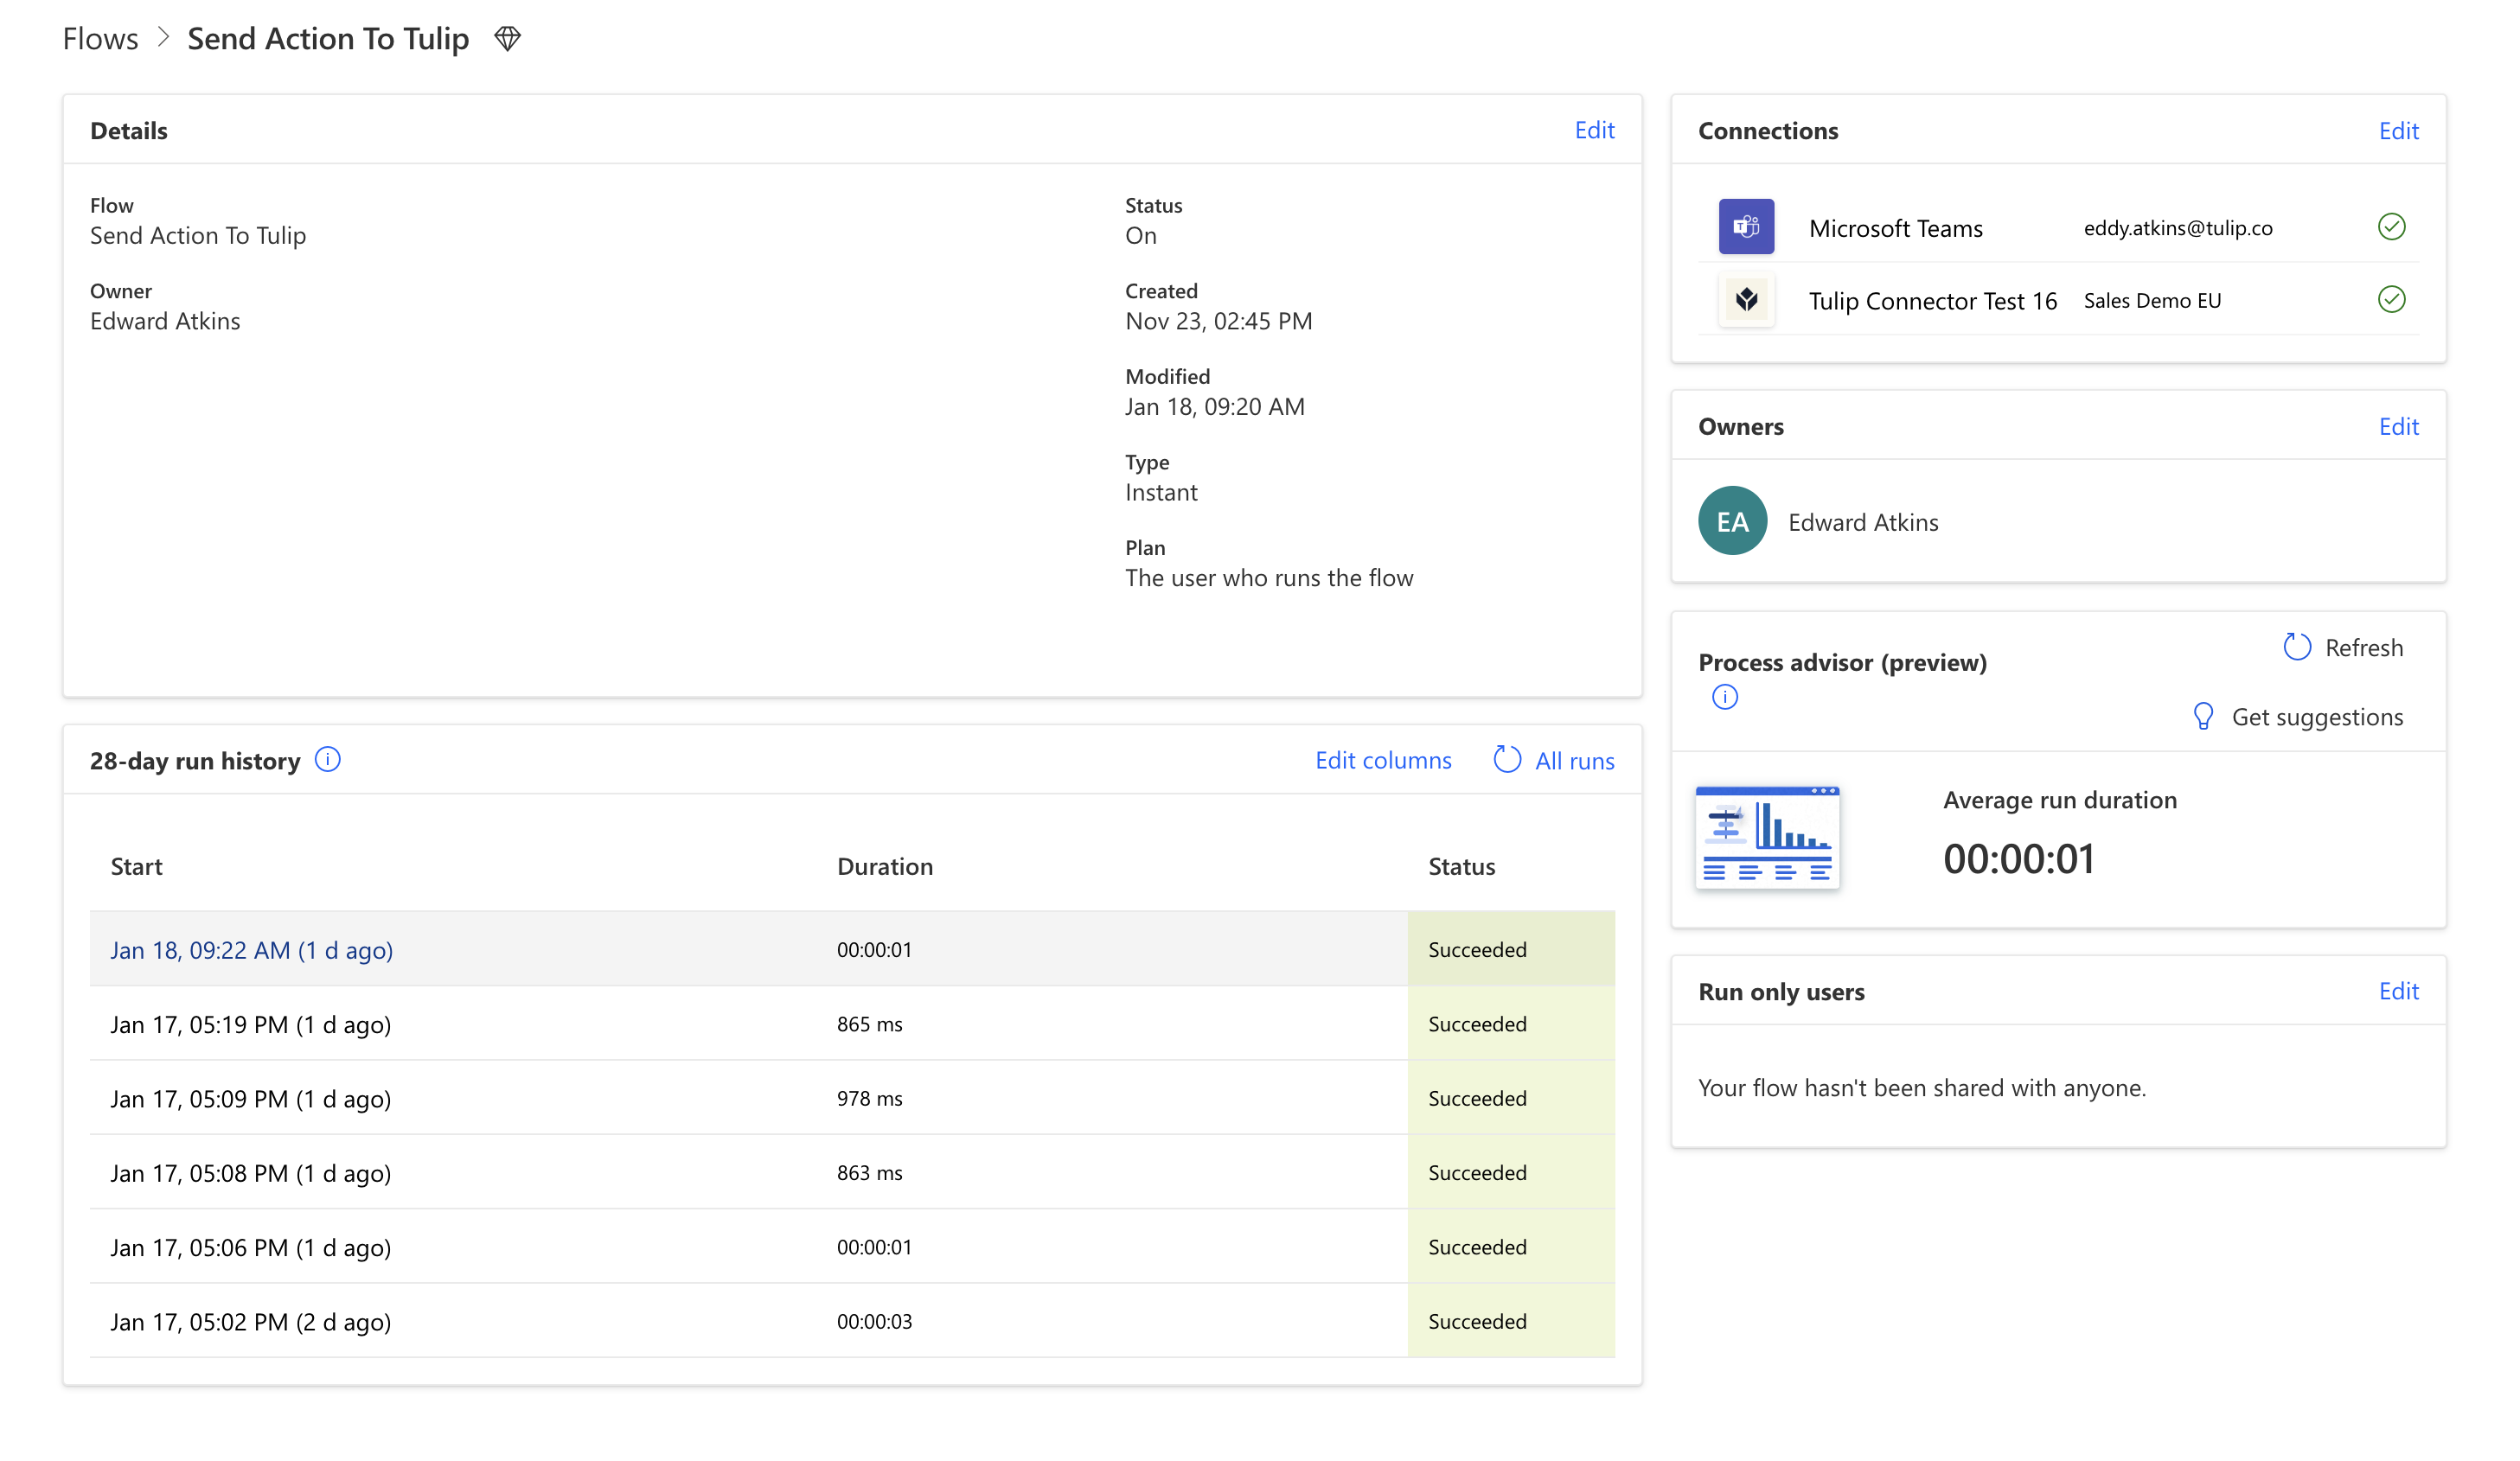Open the Jan 18, 09:22 AM run
2520x1461 pixels.
coord(251,950)
